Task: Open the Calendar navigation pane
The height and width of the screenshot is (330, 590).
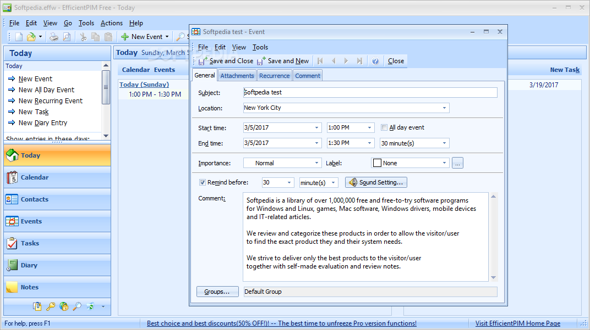Action: point(57,177)
